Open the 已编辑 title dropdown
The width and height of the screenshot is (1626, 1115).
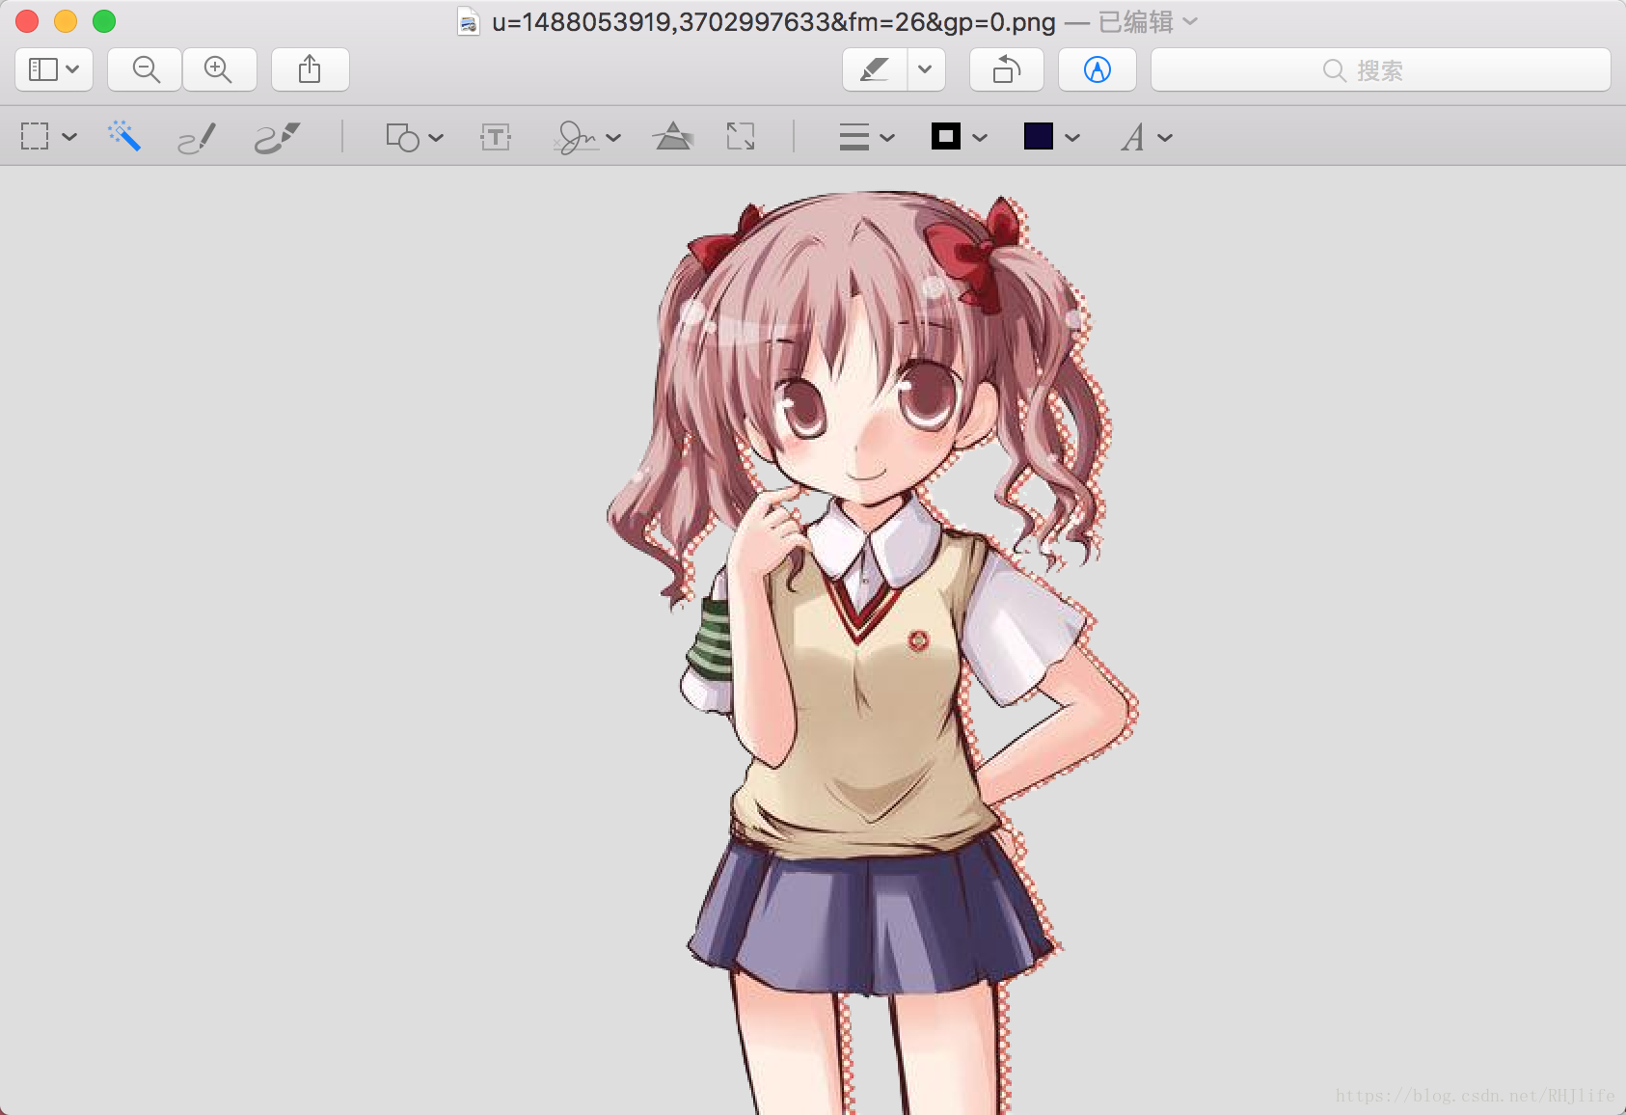[1148, 21]
